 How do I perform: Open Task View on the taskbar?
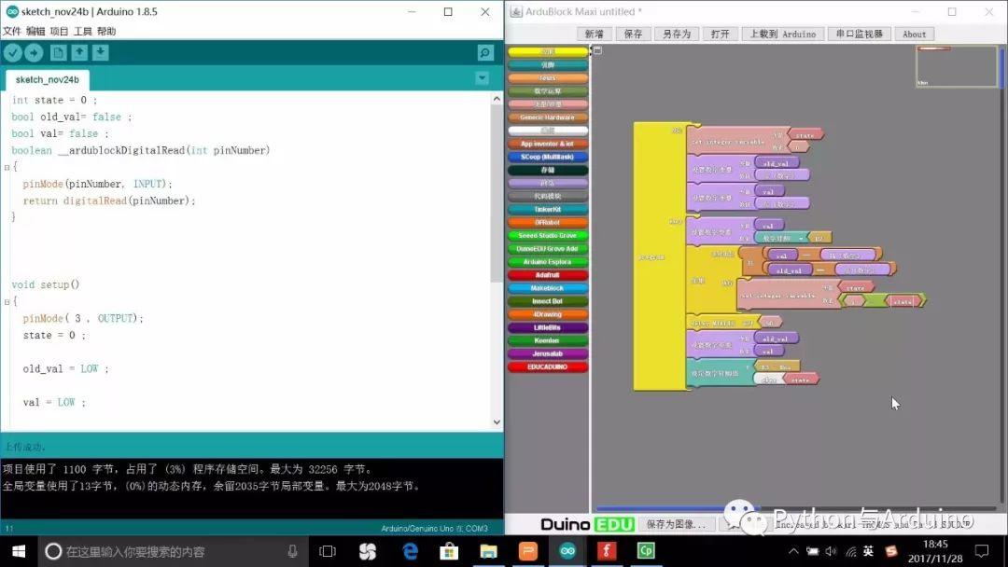click(x=328, y=551)
